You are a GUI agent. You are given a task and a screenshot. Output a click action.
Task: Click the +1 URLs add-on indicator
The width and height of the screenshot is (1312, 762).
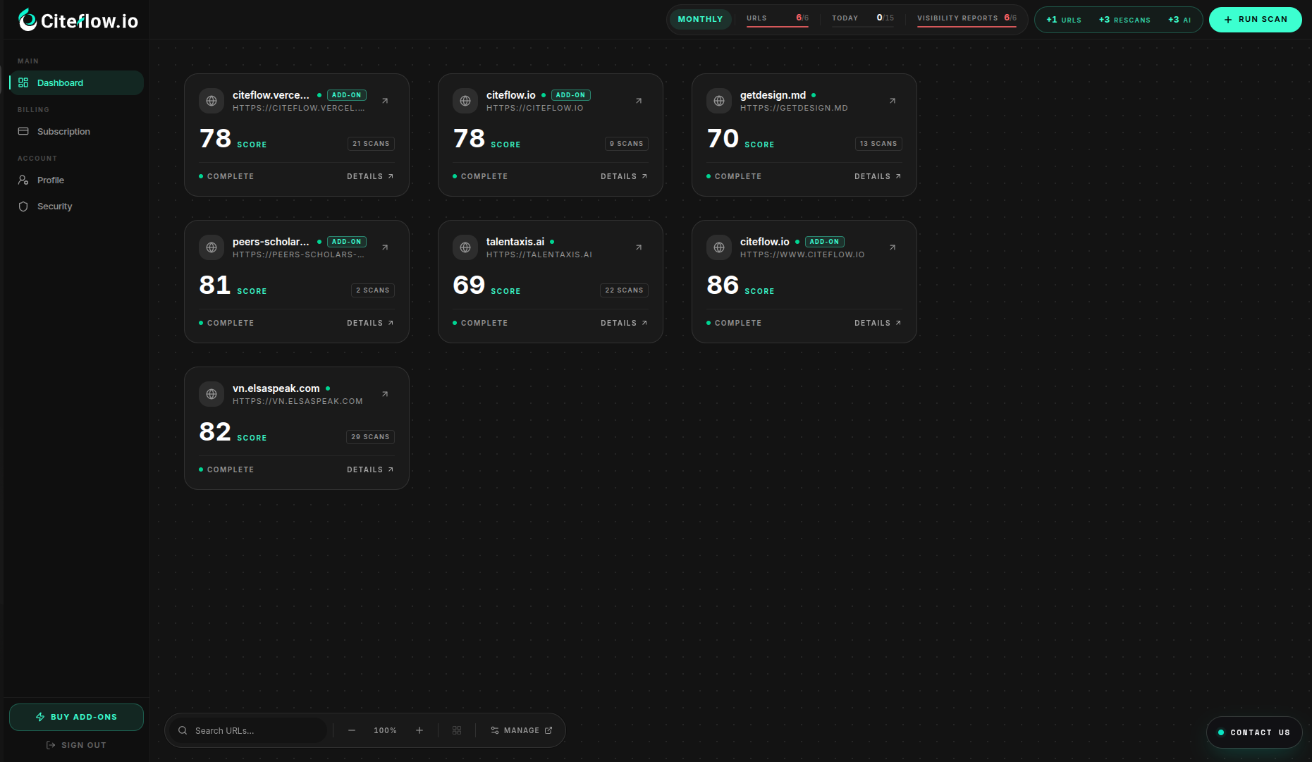pyautogui.click(x=1063, y=20)
